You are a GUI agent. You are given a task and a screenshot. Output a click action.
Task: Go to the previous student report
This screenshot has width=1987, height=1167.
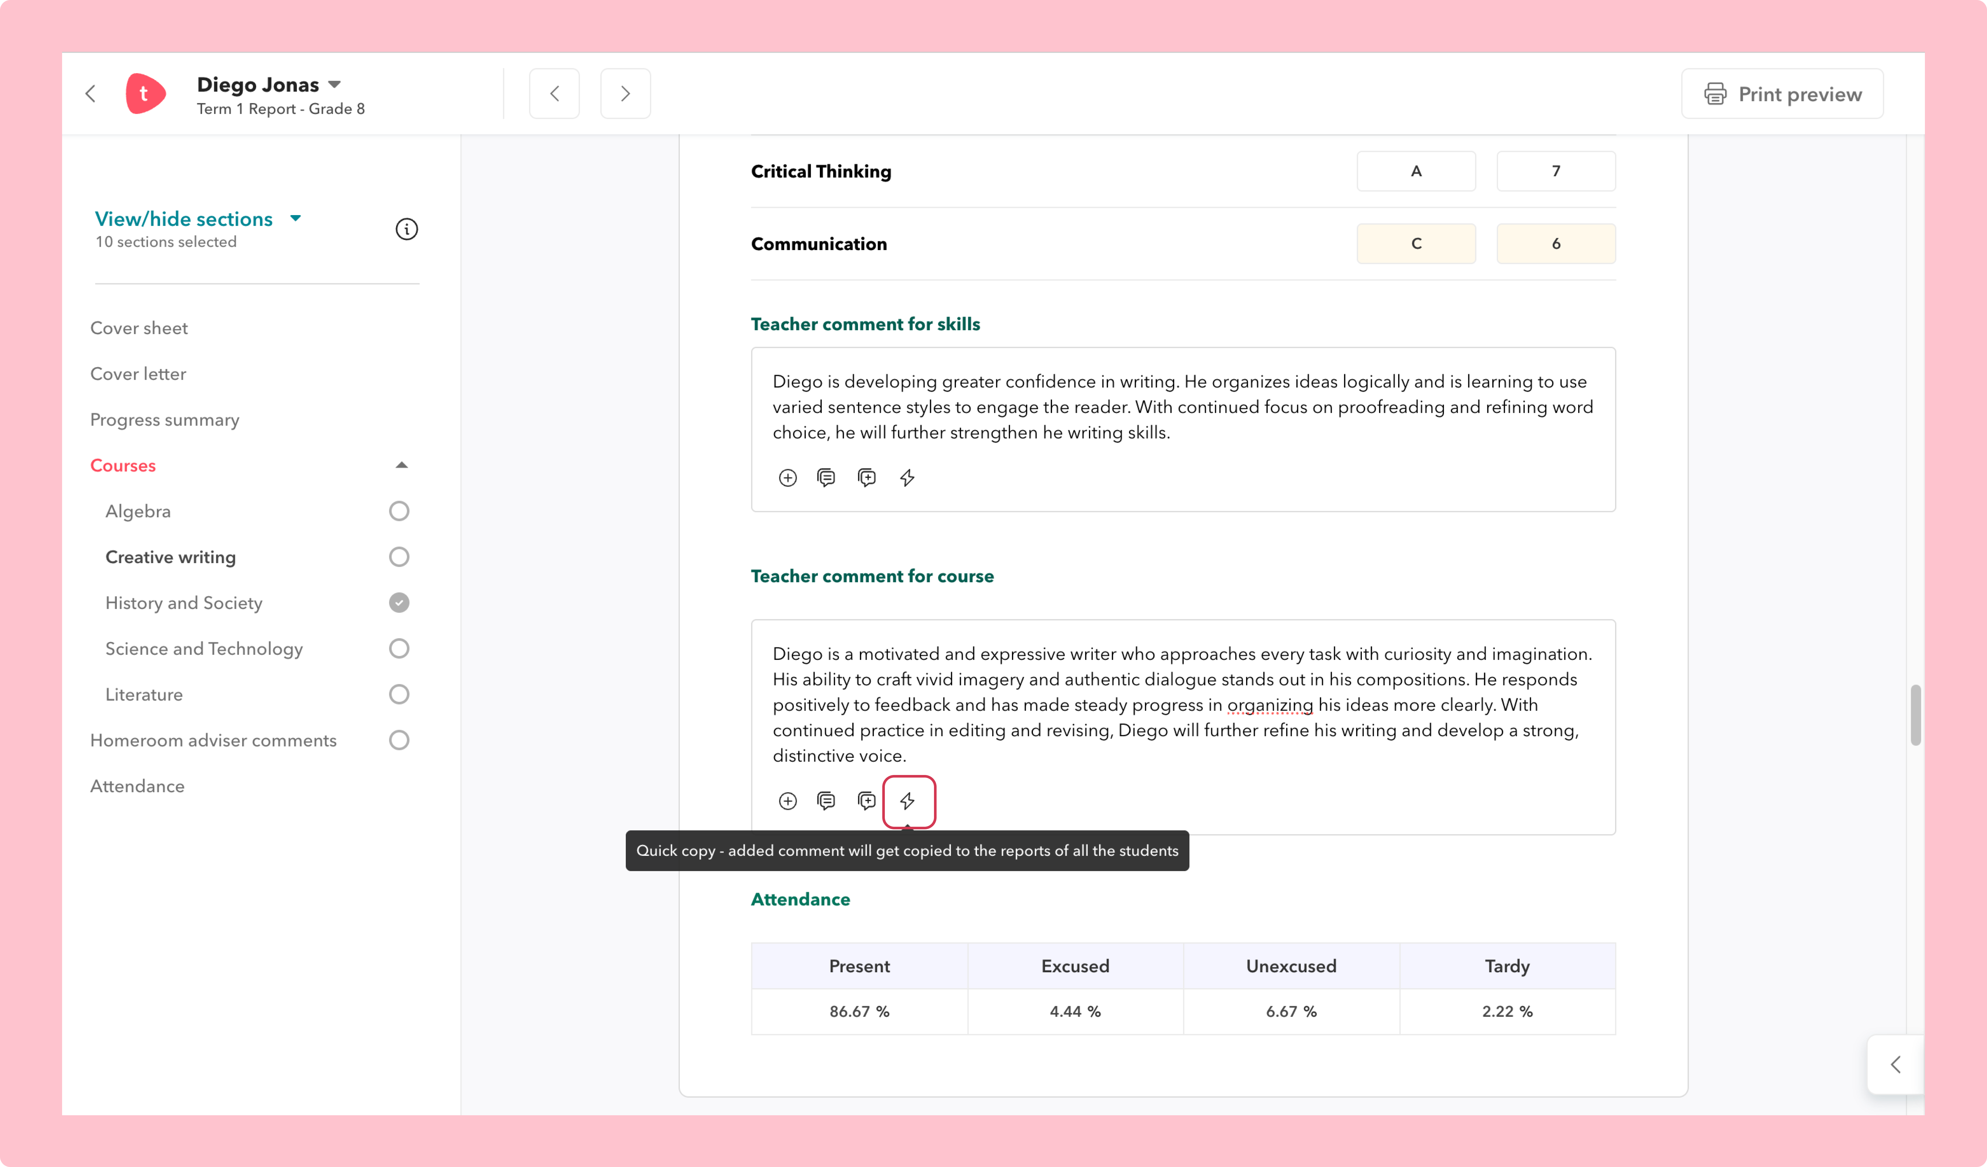(x=554, y=94)
